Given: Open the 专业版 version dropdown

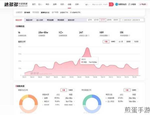Looking at the screenshot, I should [x=143, y=4].
